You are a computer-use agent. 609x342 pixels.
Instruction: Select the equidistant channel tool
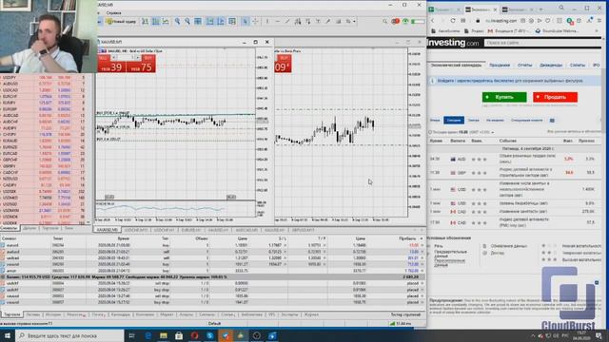tap(298, 21)
